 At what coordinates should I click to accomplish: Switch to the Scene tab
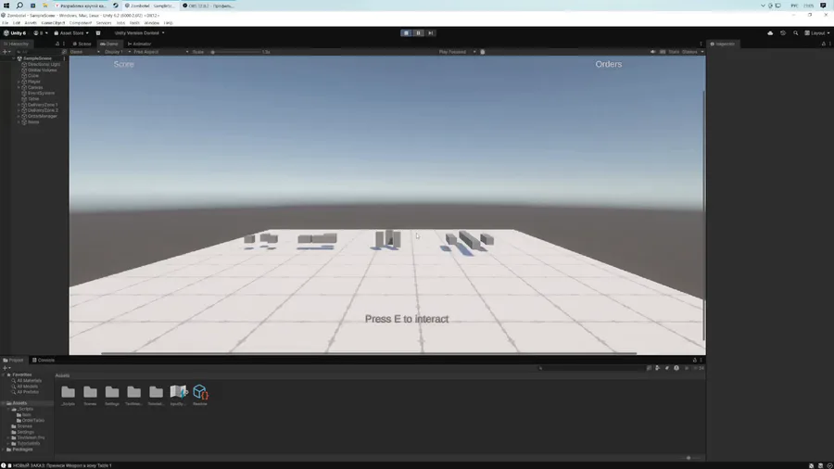point(82,44)
